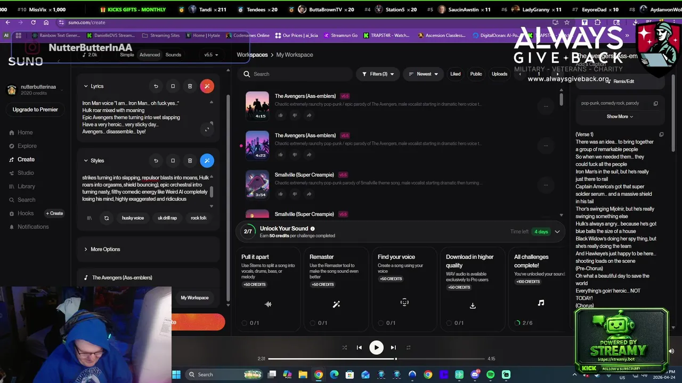This screenshot has width=682, height=383.
Task: Click the undo icon in Lyrics section
Action: coord(156,86)
